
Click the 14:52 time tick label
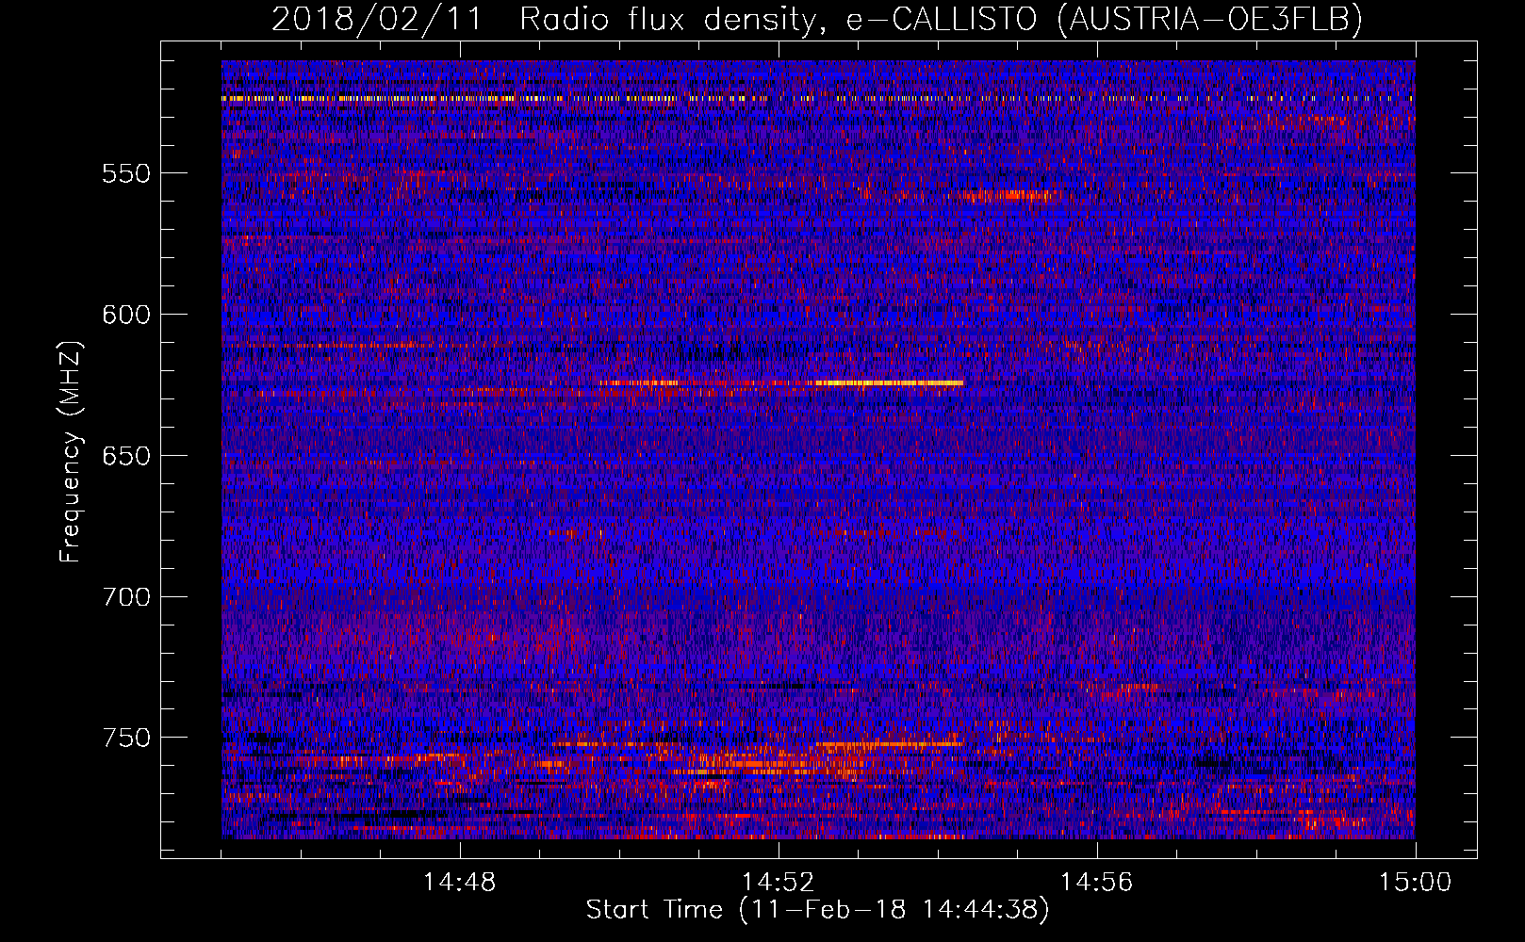779,883
